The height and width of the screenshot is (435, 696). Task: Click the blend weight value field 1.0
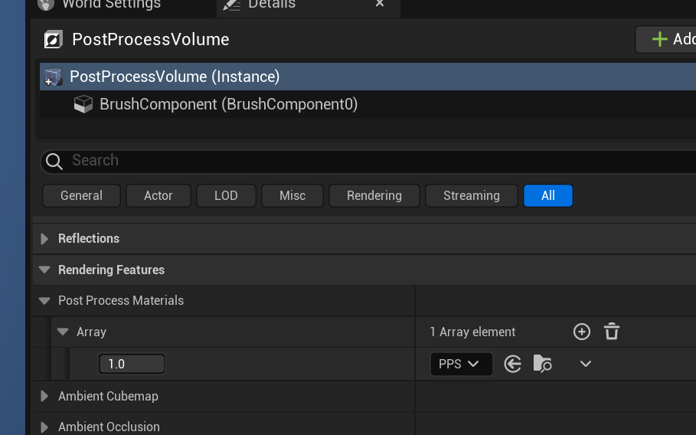132,364
